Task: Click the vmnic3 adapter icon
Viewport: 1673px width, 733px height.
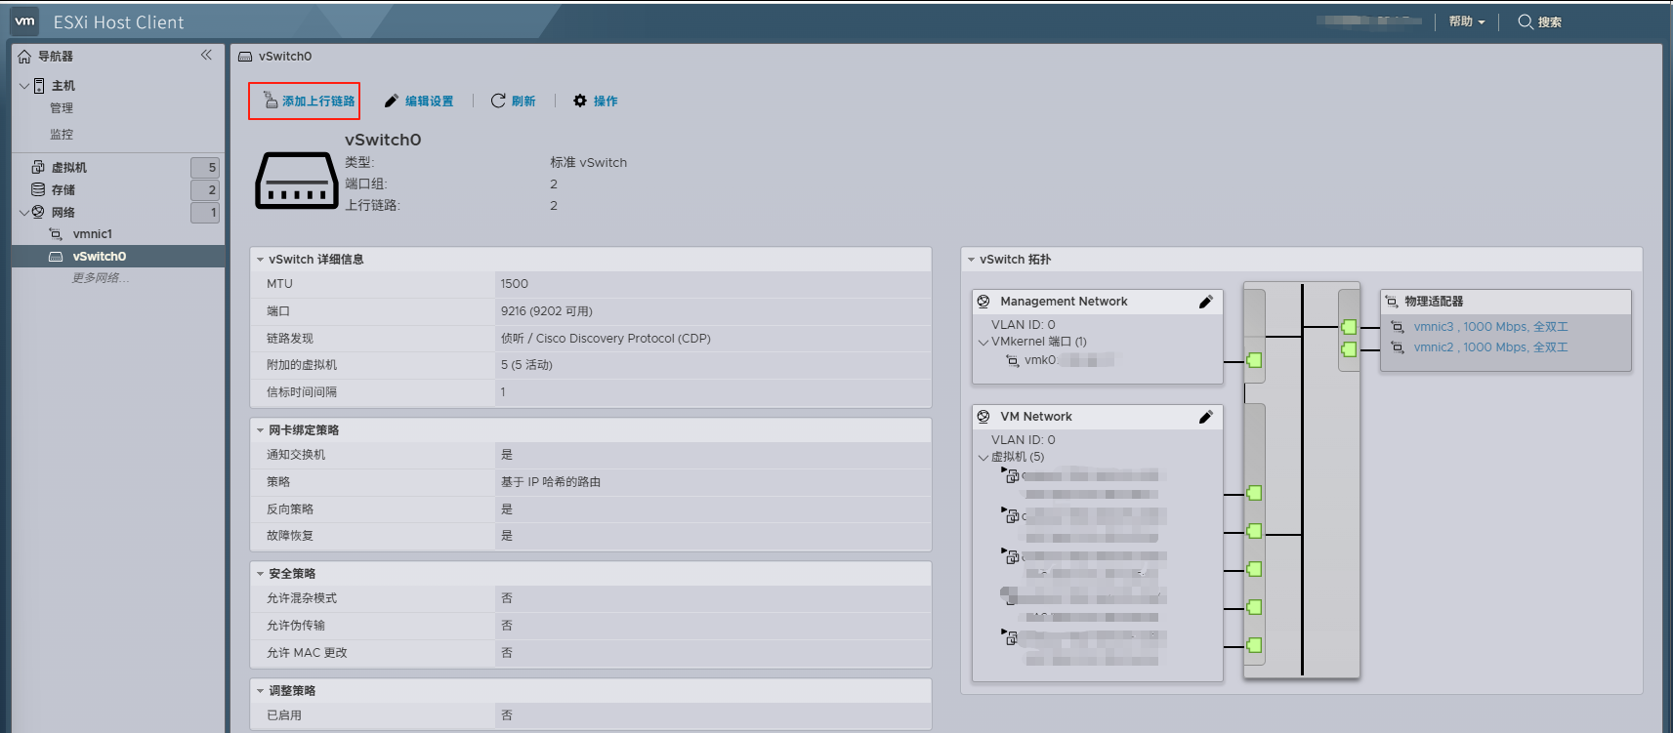Action: (1398, 327)
